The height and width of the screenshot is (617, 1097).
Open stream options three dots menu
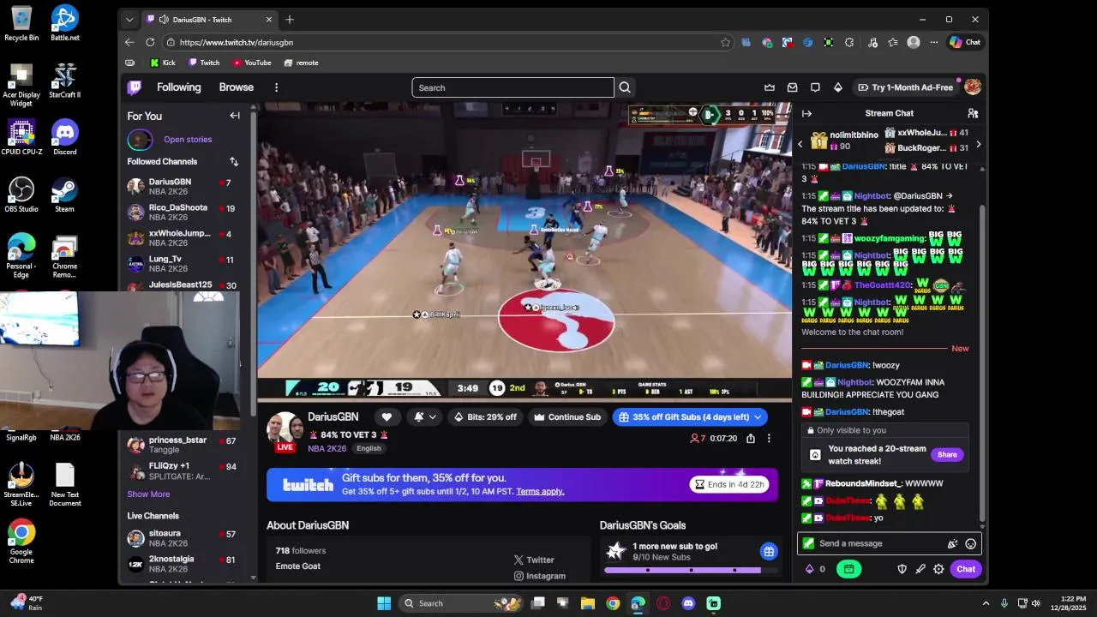coord(769,438)
